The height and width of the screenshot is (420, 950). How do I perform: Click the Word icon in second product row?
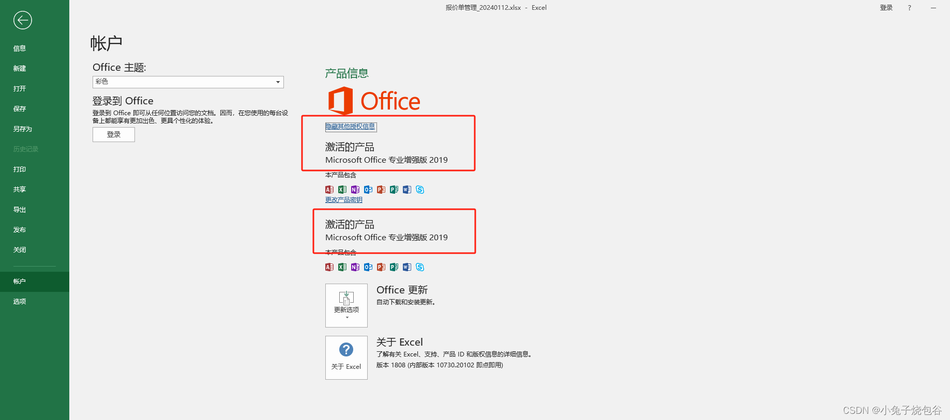[407, 267]
